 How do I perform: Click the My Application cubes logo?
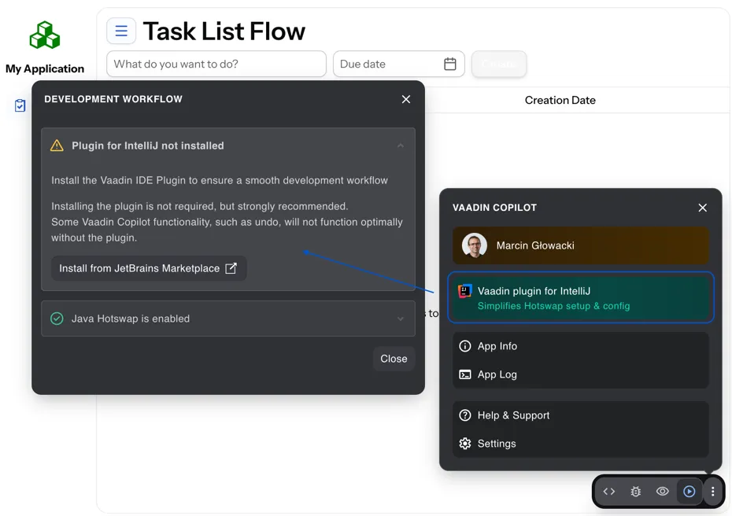point(44,34)
